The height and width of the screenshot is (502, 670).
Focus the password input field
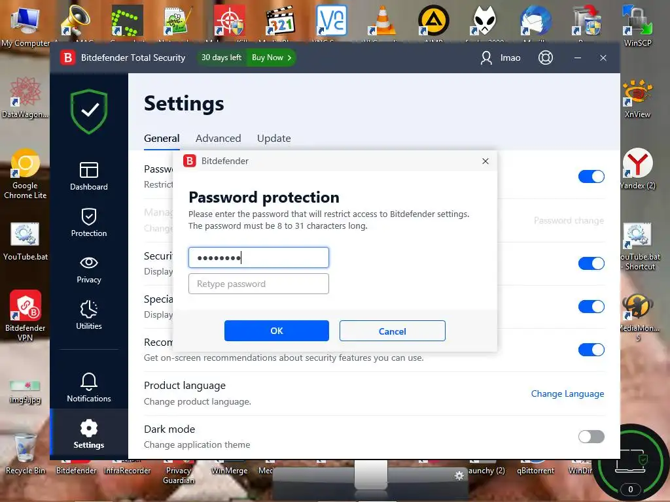coord(258,258)
